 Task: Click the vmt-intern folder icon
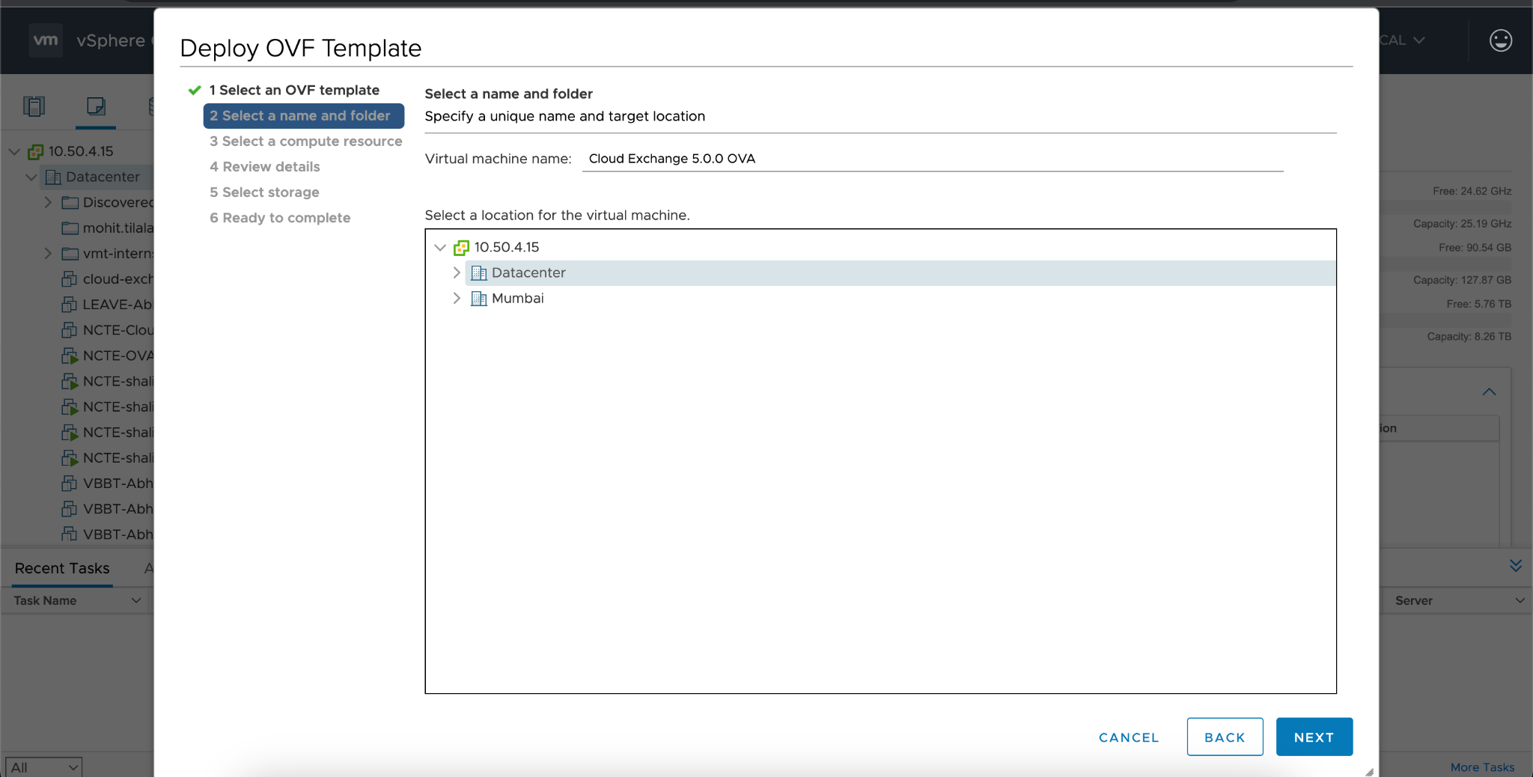coord(70,253)
